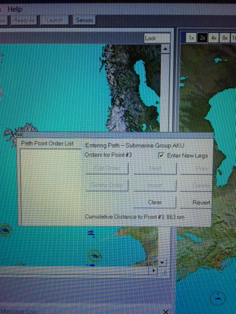
Task: Click the map scroll down arrow
Action: (x=162, y=262)
